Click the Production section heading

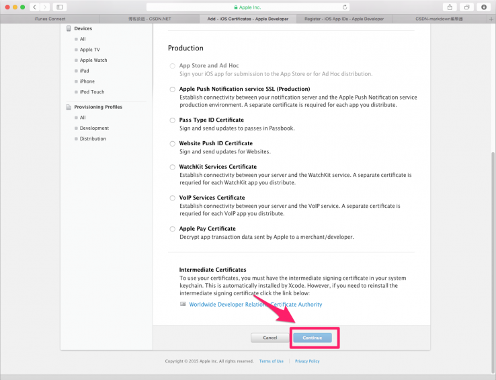click(x=185, y=48)
